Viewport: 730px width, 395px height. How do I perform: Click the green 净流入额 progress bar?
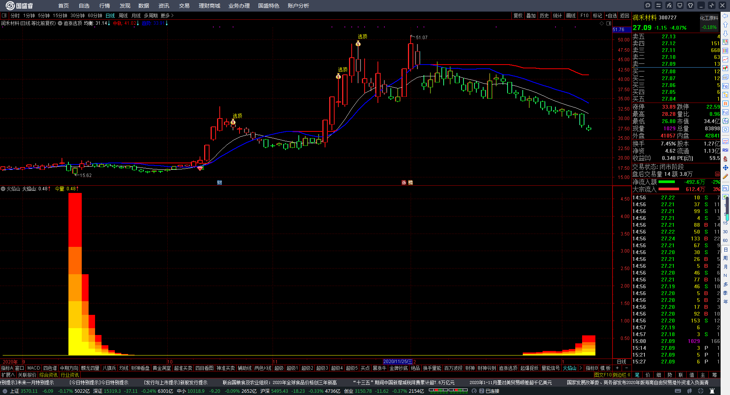(667, 182)
